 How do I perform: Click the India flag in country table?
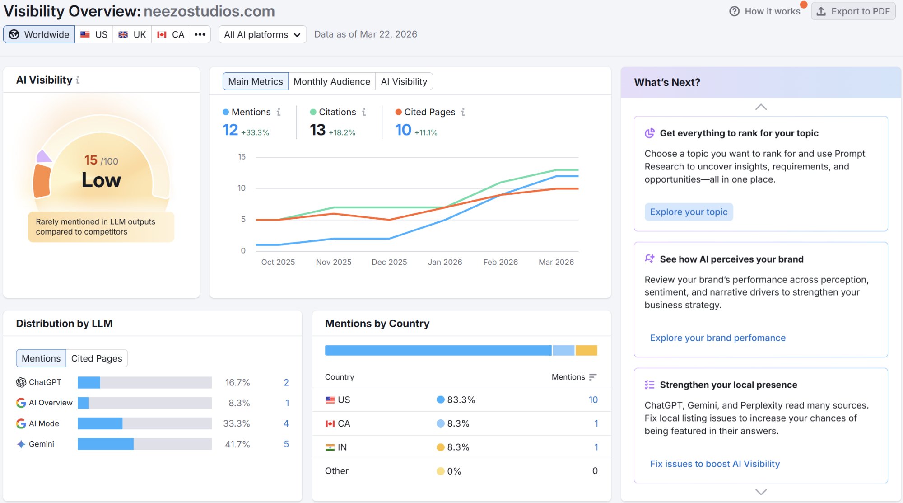pyautogui.click(x=330, y=447)
